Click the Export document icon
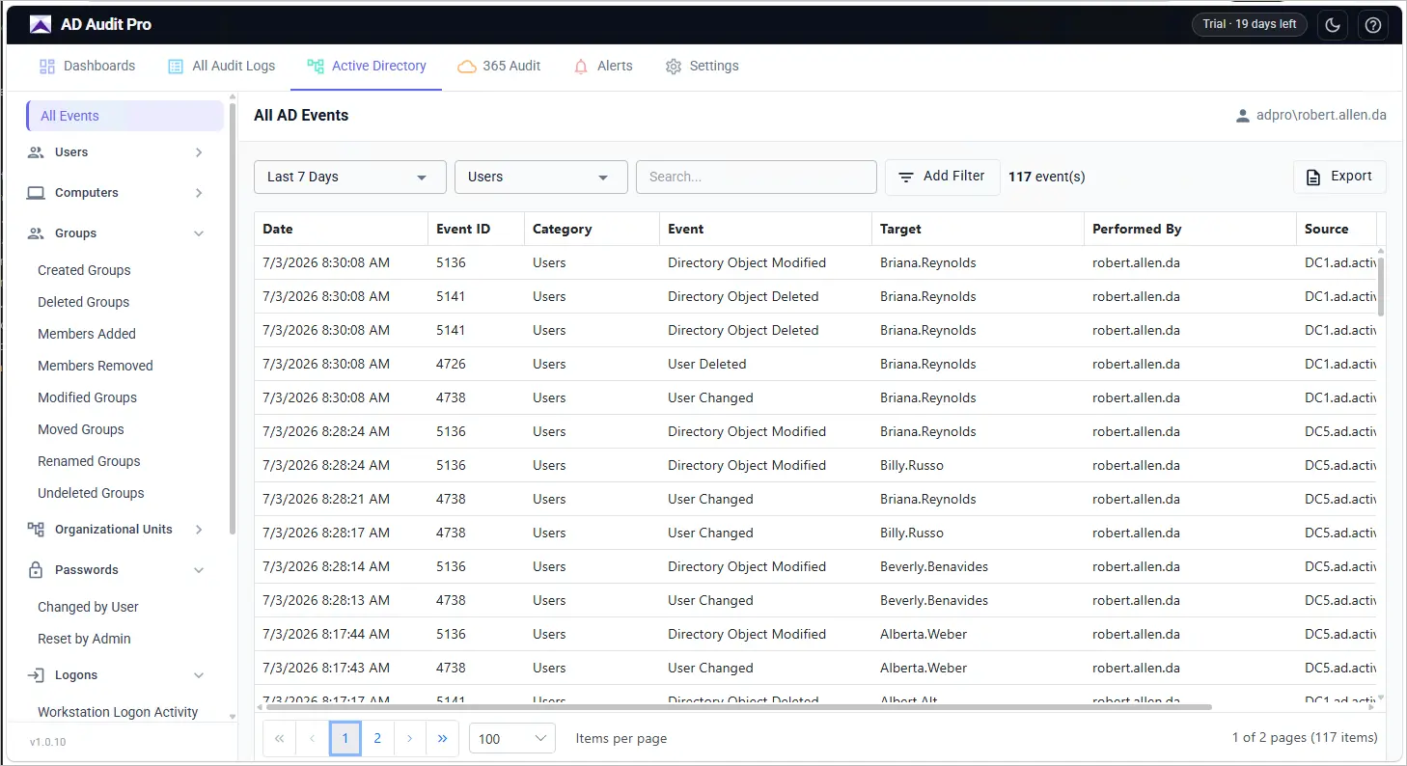Viewport: 1407px width, 766px height. (x=1312, y=178)
